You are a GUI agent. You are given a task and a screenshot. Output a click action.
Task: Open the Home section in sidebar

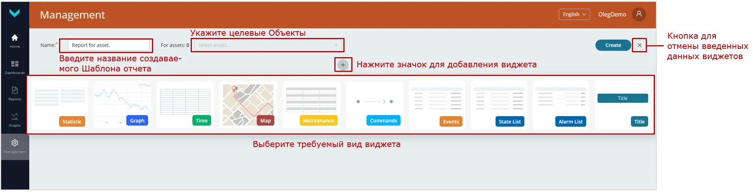(x=15, y=41)
